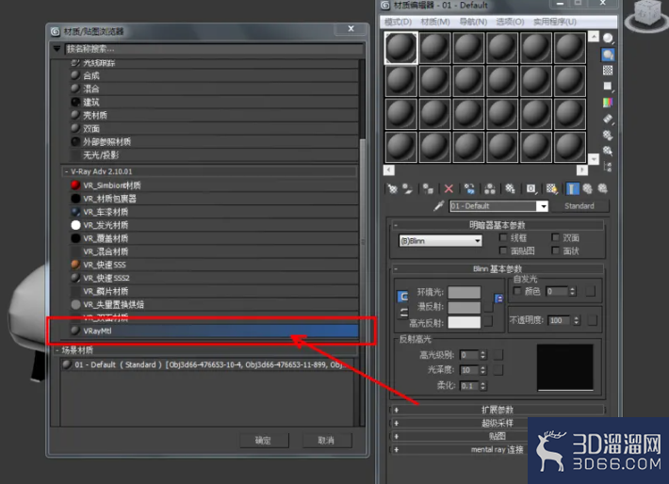Toggle 自发光 颜色 checkbox
669x484 pixels.
click(x=517, y=291)
